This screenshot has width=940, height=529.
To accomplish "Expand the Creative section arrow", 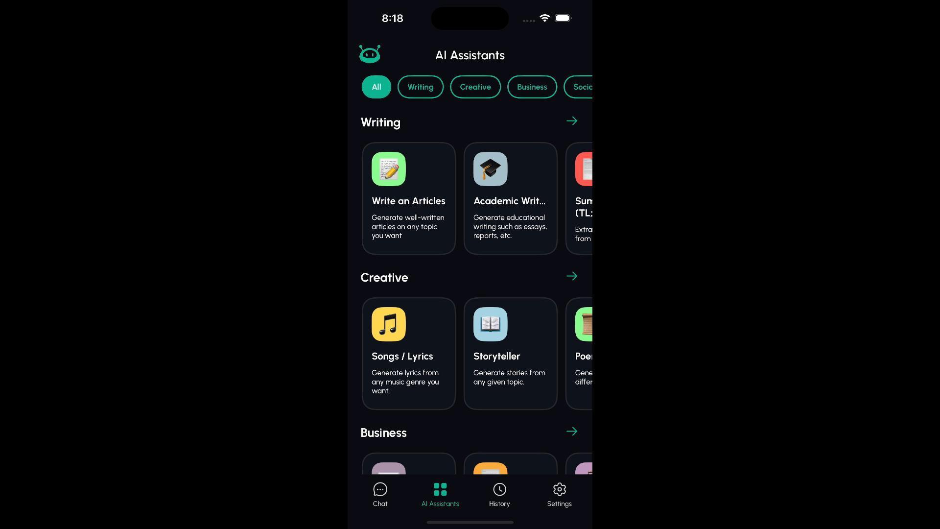I will [571, 276].
